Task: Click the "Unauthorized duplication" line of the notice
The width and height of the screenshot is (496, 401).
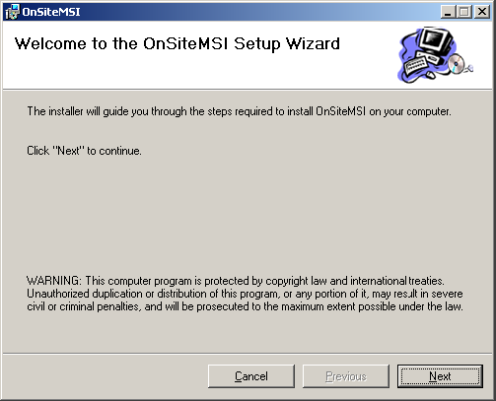Action: pyautogui.click(x=245, y=294)
